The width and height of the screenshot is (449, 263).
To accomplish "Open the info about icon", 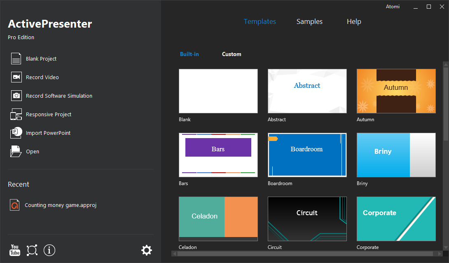I will point(49,250).
